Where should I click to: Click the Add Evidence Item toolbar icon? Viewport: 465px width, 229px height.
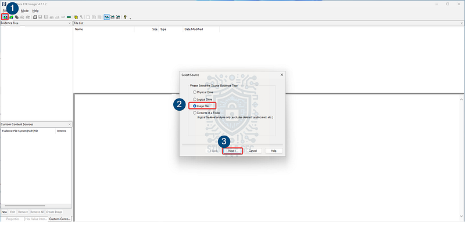pos(5,17)
